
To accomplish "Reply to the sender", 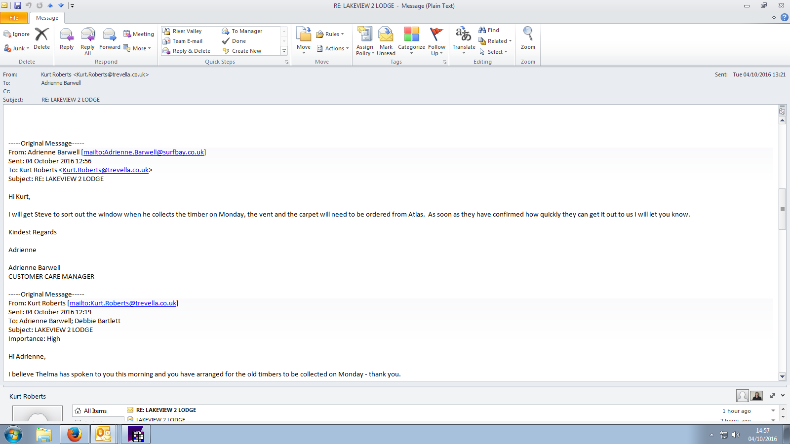I will [x=67, y=39].
